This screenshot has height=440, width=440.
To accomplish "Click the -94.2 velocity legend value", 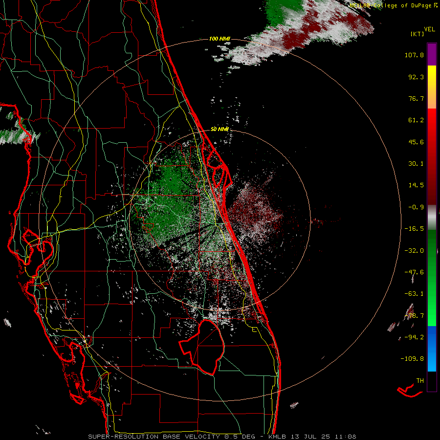I will 414,337.
